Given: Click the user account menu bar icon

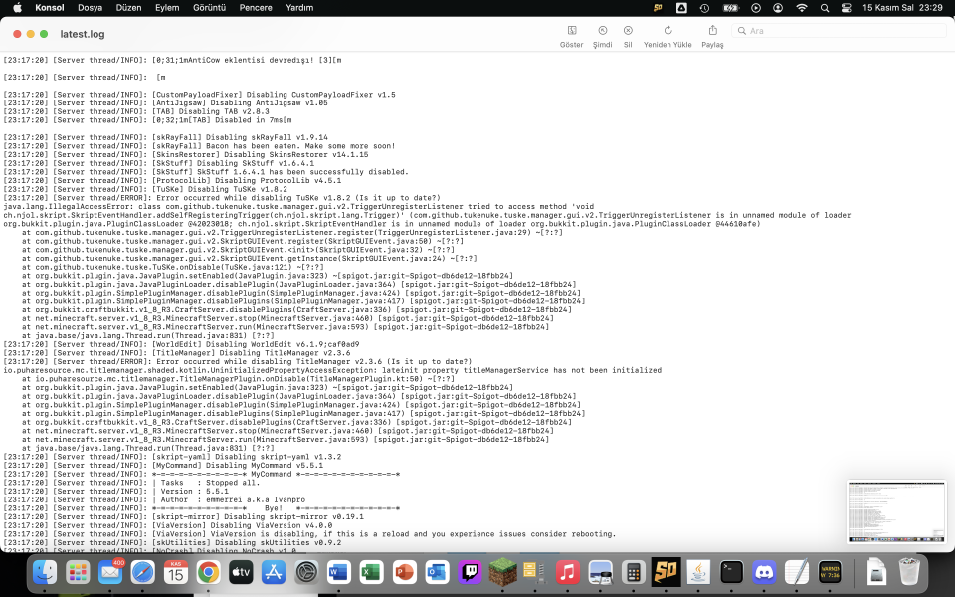Looking at the screenshot, I should point(778,8).
